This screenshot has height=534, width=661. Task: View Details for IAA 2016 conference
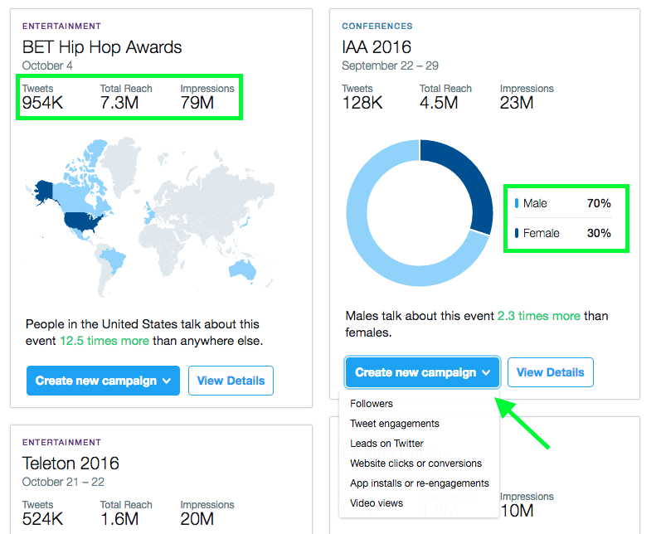tap(550, 372)
